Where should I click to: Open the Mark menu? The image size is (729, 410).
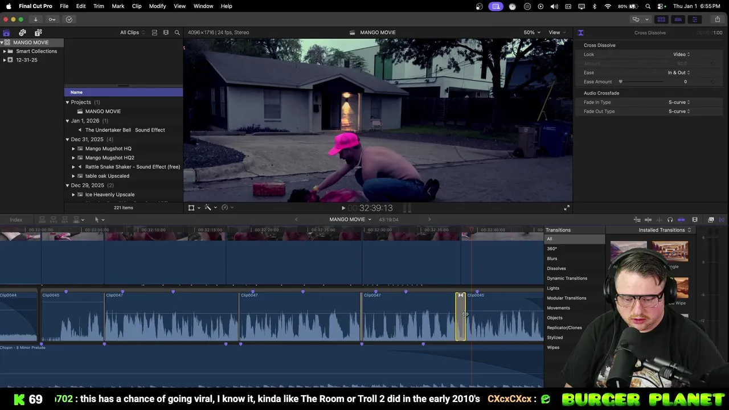tap(118, 6)
